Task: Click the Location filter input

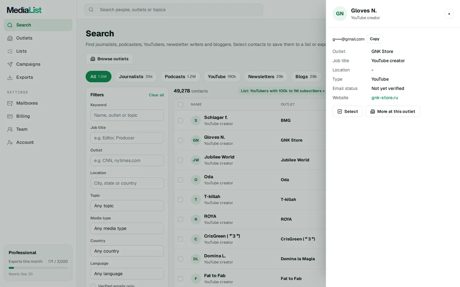Action: 127,183
